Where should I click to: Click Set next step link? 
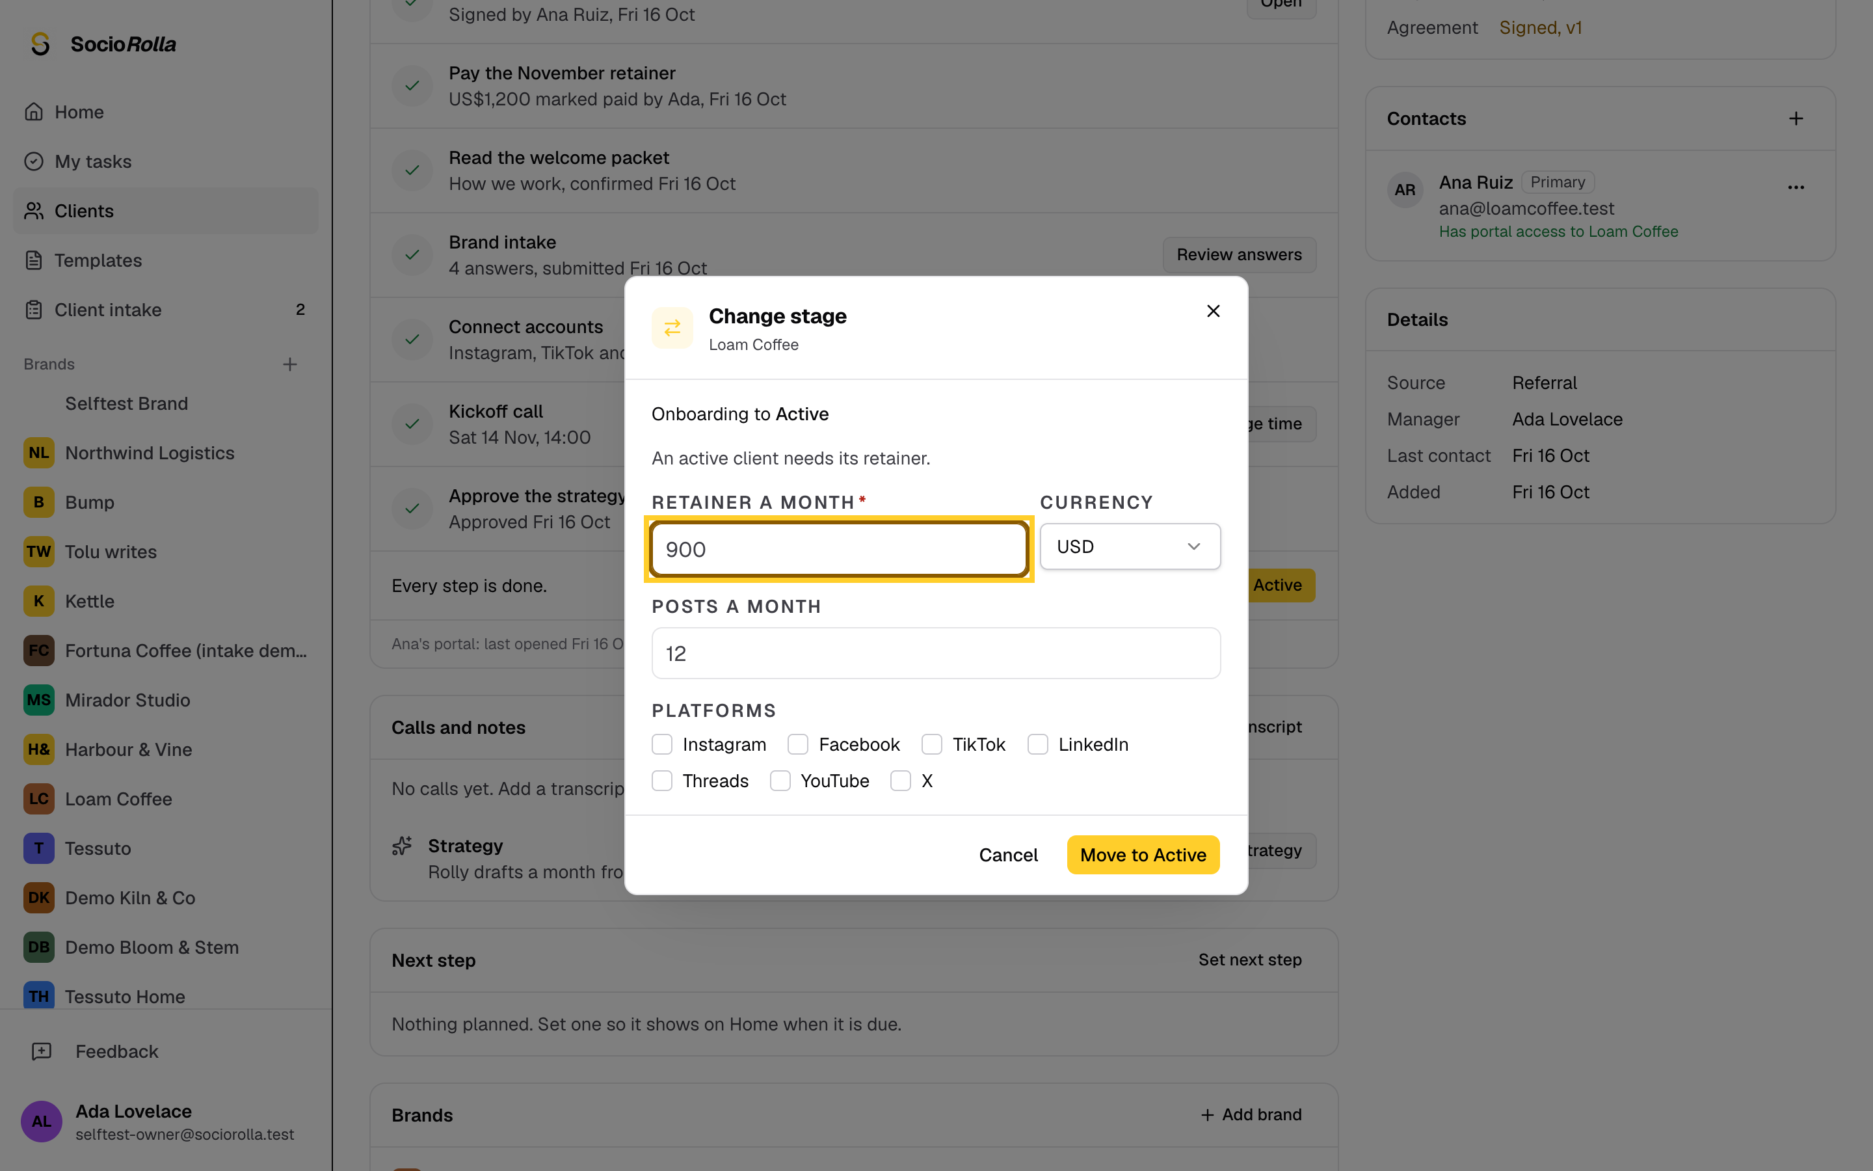coord(1250,960)
